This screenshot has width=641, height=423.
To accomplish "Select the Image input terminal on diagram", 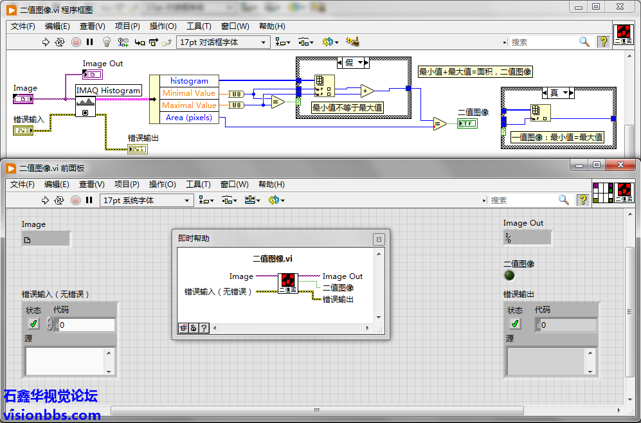I will pos(23,98).
